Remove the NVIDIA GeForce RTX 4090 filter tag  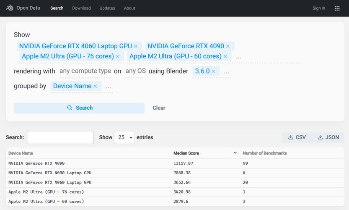click(x=228, y=46)
